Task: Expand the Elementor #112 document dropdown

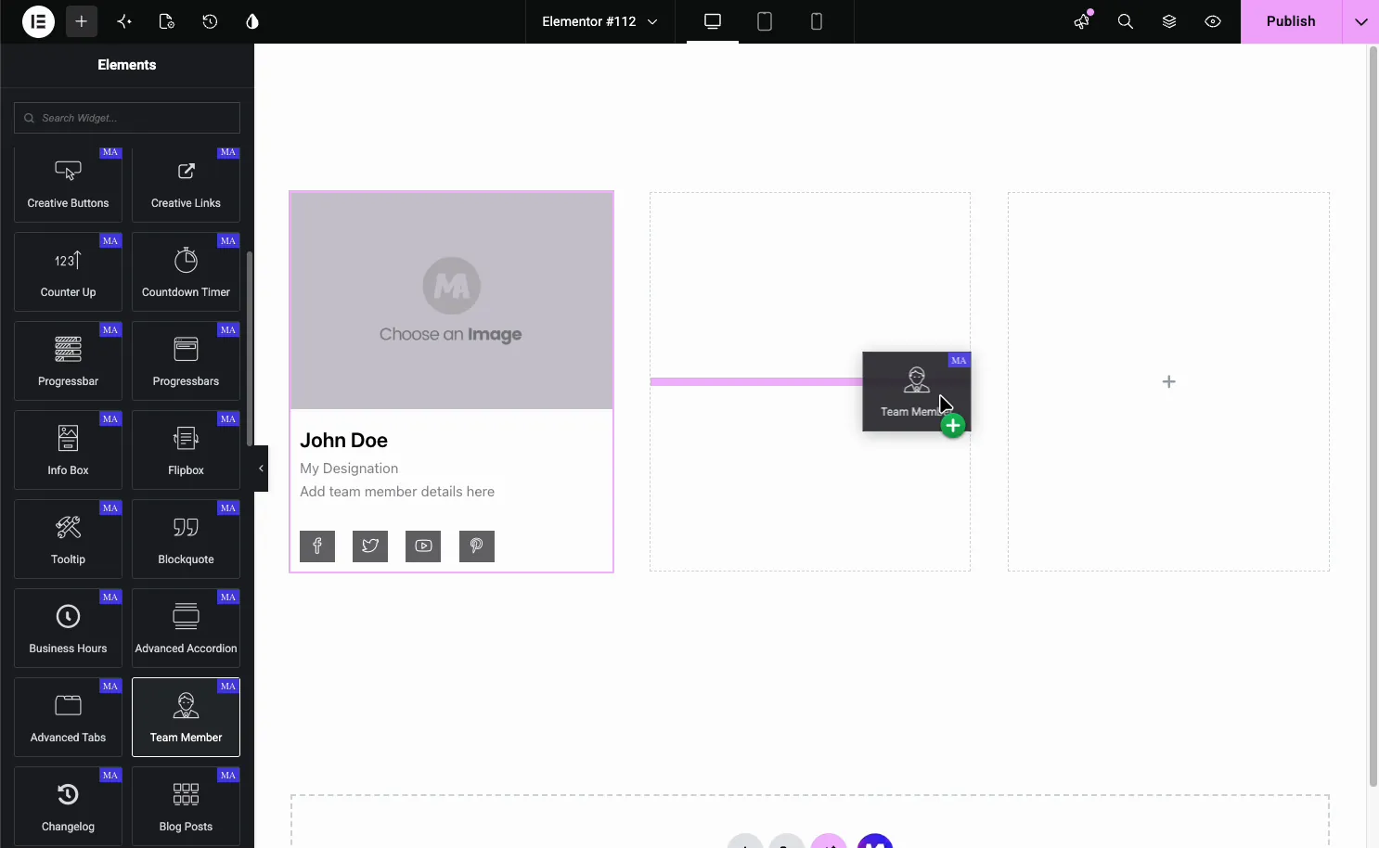Action: (x=599, y=21)
